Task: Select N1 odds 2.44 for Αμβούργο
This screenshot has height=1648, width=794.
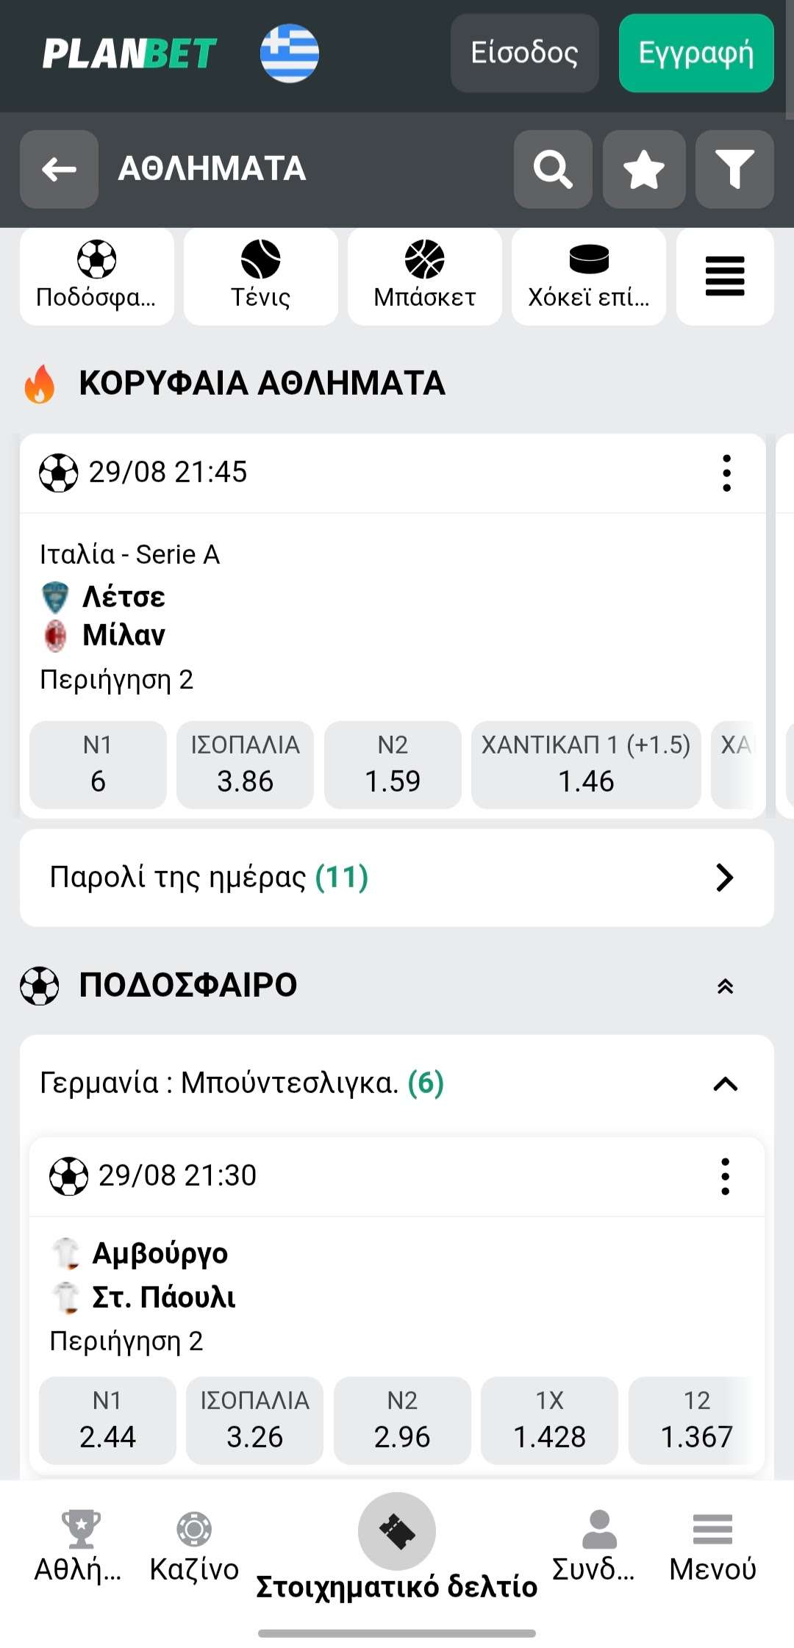Action: tap(107, 1420)
